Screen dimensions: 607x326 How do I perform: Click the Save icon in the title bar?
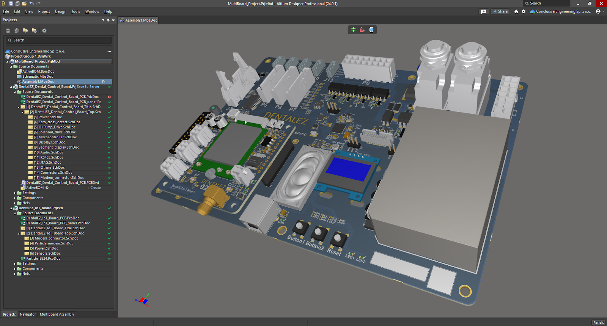tap(11, 3)
